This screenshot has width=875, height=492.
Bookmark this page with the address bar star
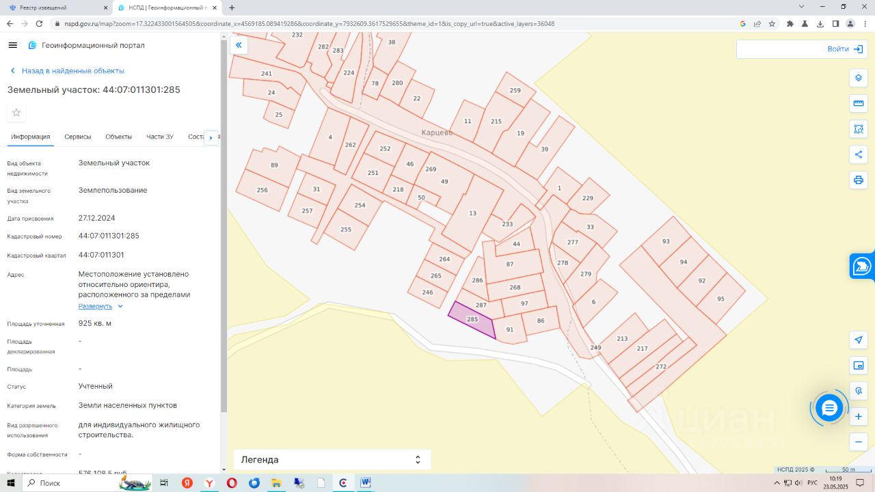(772, 23)
